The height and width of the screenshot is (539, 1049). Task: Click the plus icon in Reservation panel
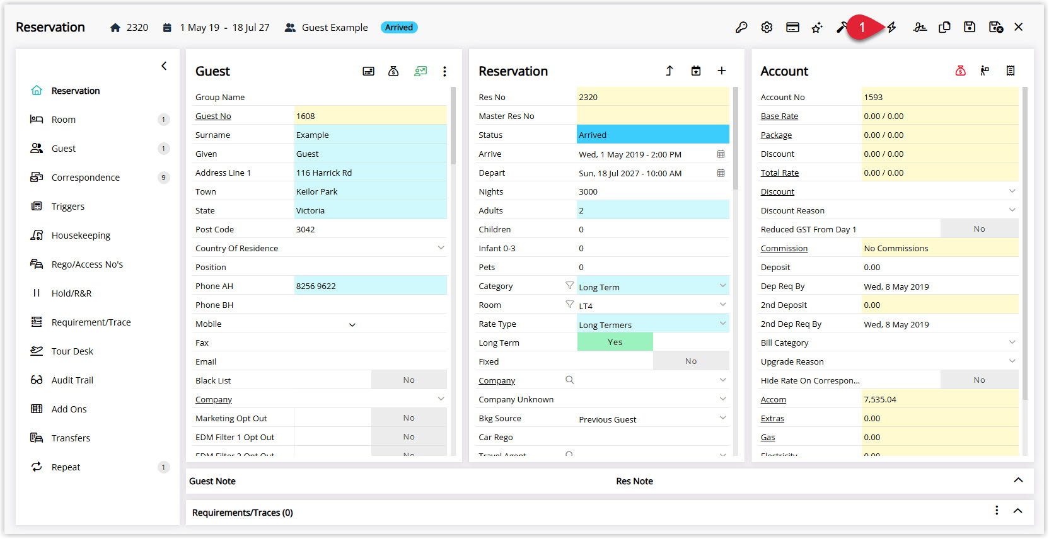tap(722, 71)
